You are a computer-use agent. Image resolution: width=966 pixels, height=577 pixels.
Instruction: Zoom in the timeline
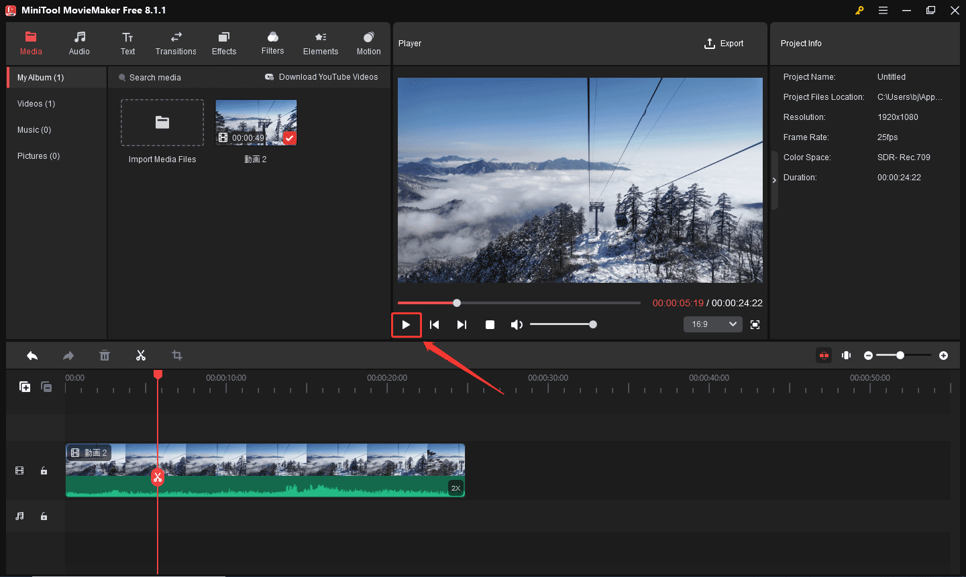pyautogui.click(x=944, y=355)
